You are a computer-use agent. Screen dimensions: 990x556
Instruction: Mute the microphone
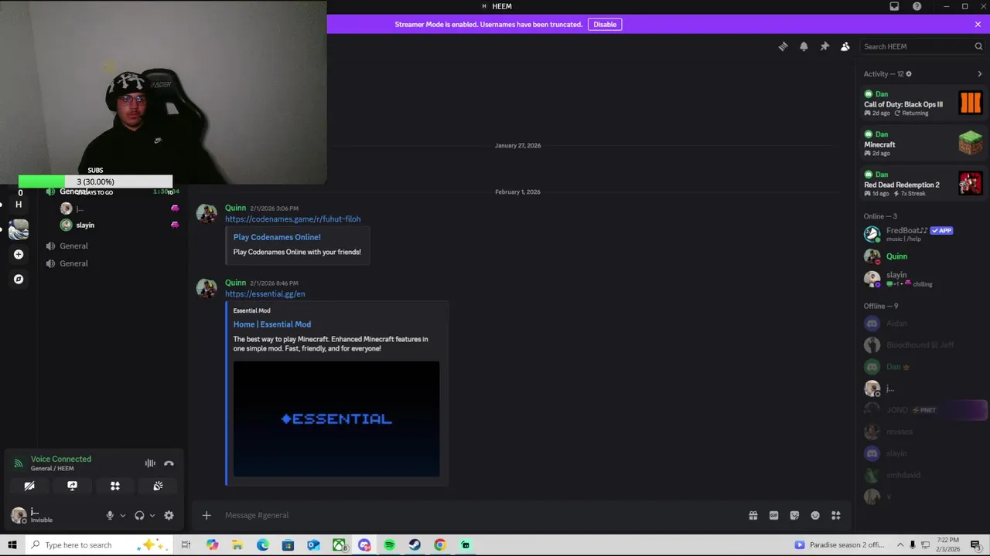point(110,515)
